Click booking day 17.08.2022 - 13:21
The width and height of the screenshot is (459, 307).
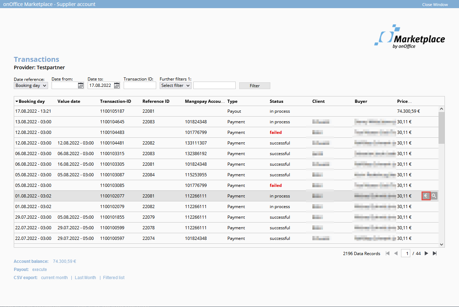[33, 111]
